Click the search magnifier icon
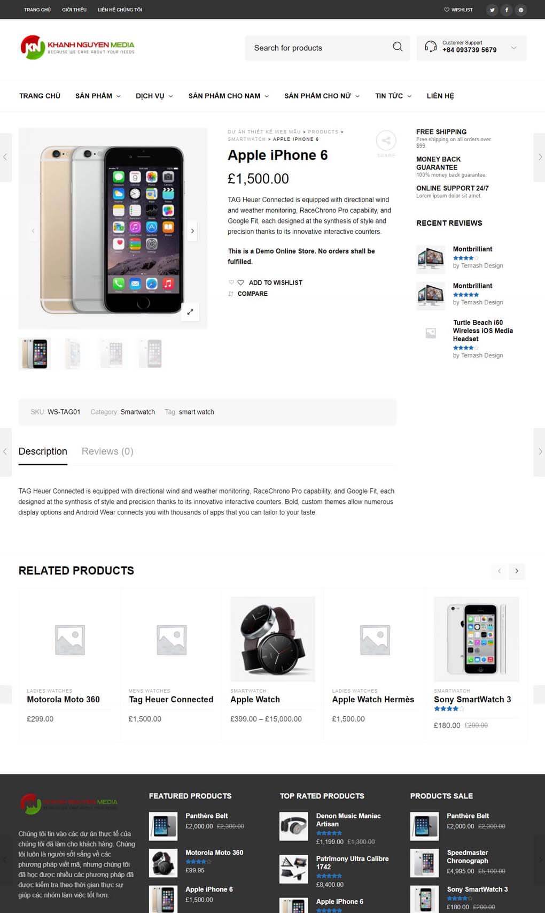 coord(398,47)
